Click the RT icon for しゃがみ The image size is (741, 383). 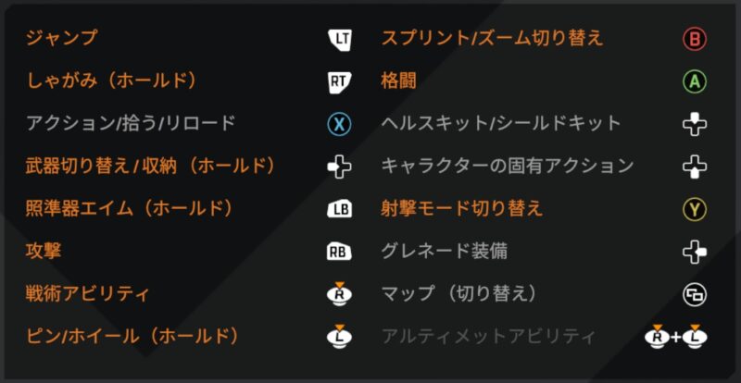coord(340,81)
